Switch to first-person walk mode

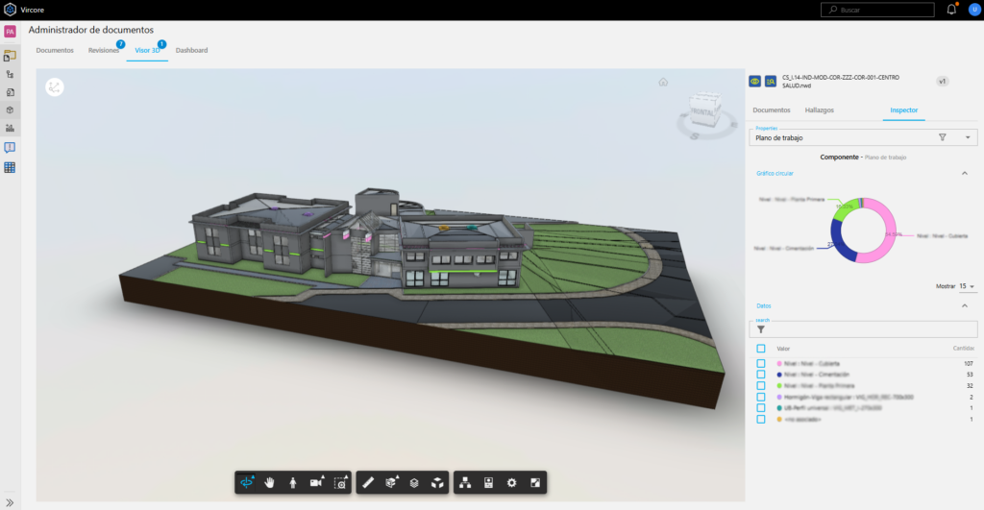[x=292, y=483]
